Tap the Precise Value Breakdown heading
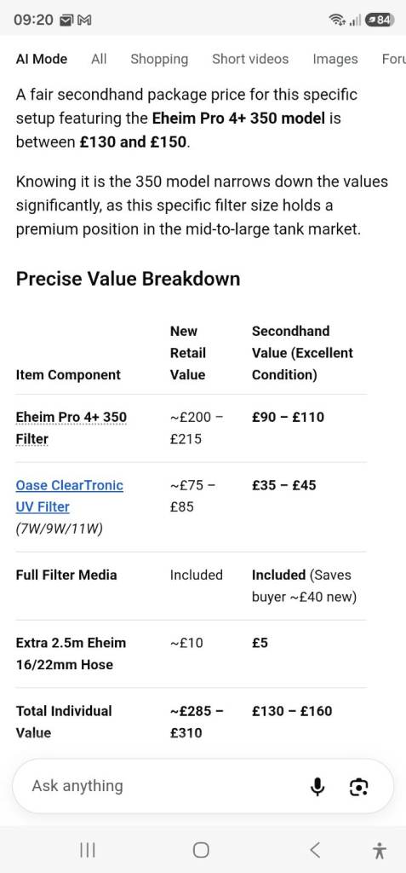The width and height of the screenshot is (406, 873). pyautogui.click(x=128, y=279)
